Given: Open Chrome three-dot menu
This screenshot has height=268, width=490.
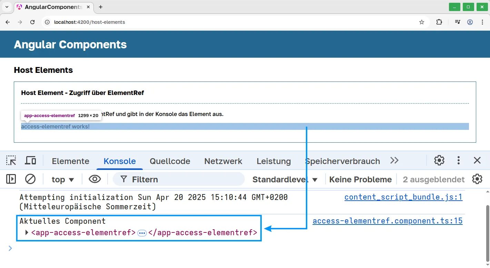Looking at the screenshot, I should tap(482, 22).
